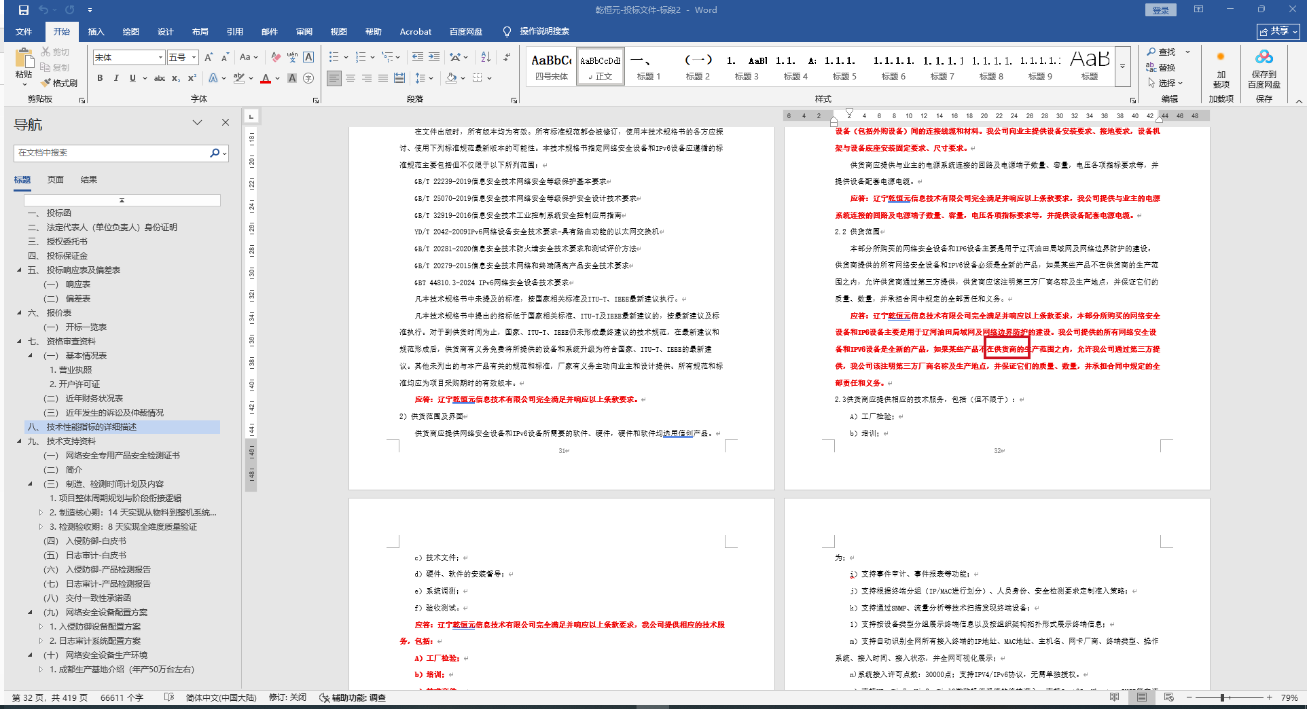Click the increase indent icon
This screenshot has width=1307, height=709.
(x=434, y=57)
